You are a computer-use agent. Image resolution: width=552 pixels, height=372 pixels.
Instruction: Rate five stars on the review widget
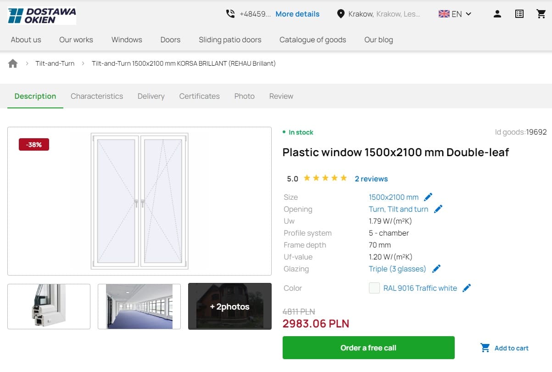(344, 177)
